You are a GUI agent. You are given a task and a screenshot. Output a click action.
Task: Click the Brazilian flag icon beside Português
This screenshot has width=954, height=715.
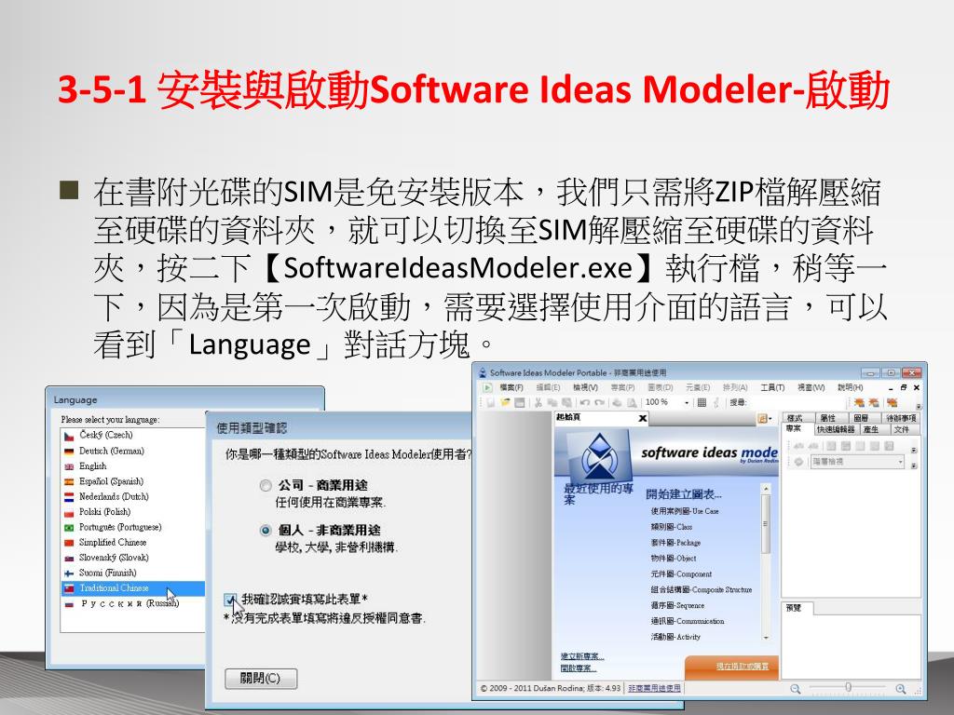pyautogui.click(x=69, y=527)
